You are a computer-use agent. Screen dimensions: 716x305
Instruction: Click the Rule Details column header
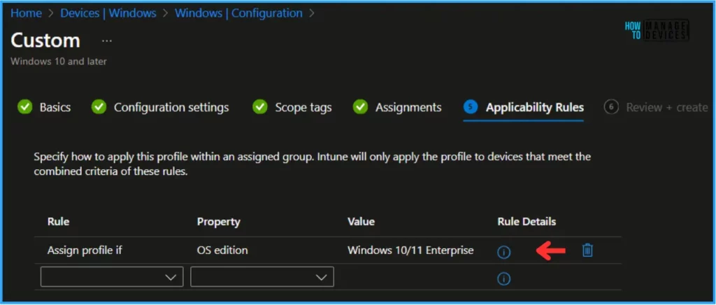click(x=527, y=222)
